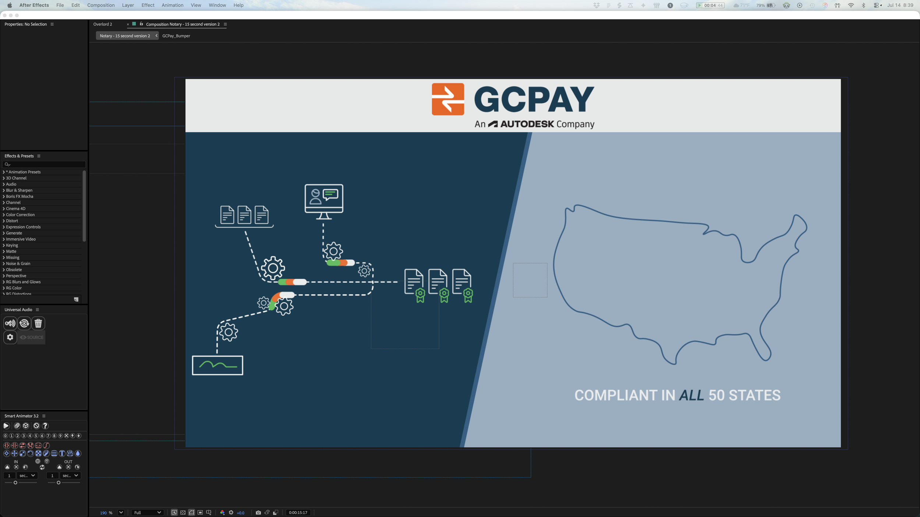Open the Universal Audio panel menu
Viewport: 920px width, 517px height.
tap(37, 310)
